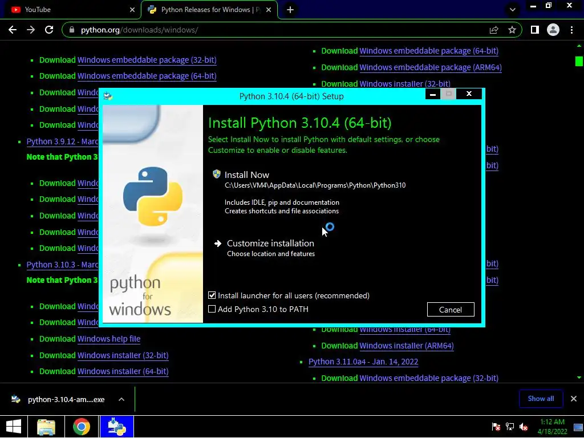Click Install Now in Python Setup

point(246,175)
